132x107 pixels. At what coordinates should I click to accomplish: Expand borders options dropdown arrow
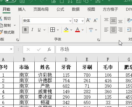(x=58, y=30)
